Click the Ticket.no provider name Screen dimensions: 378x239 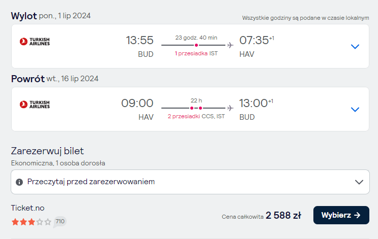click(27, 208)
